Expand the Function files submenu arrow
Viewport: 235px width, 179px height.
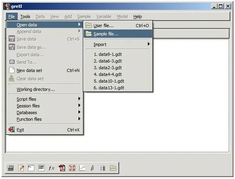(79, 119)
